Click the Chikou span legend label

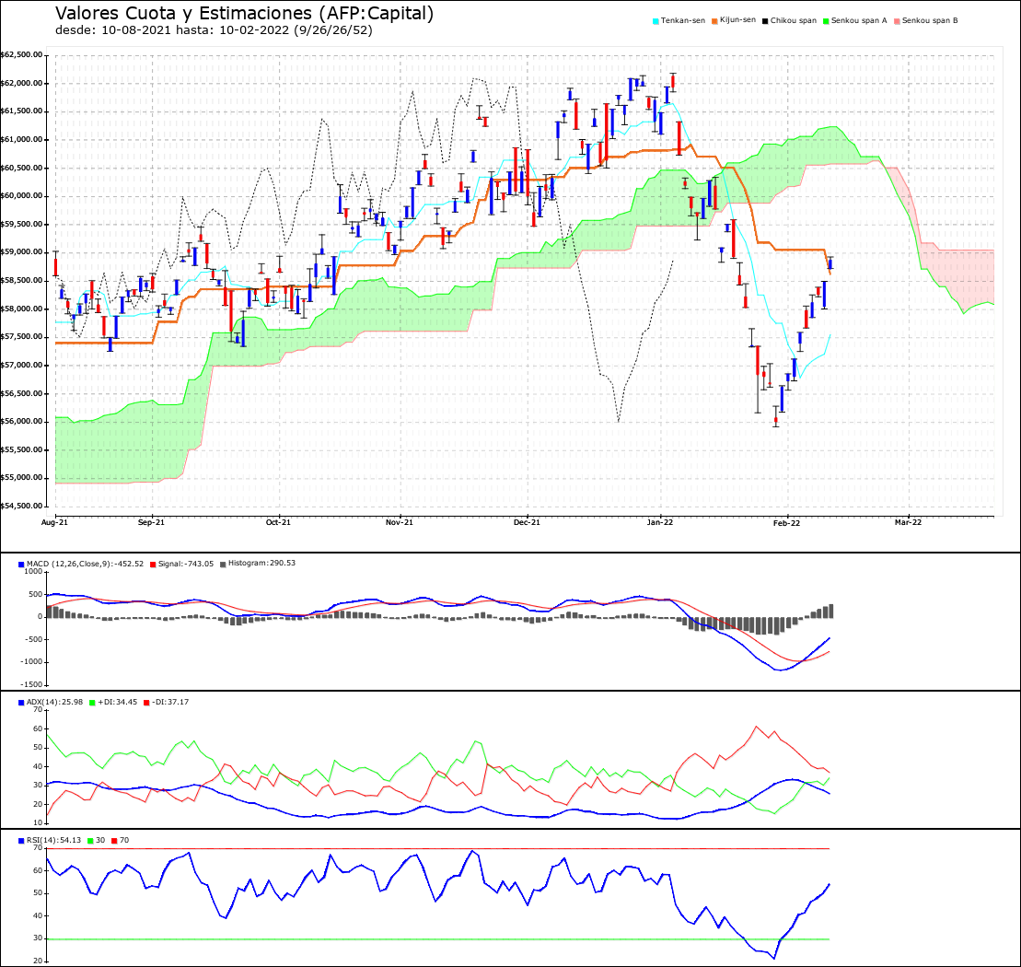pos(793,21)
